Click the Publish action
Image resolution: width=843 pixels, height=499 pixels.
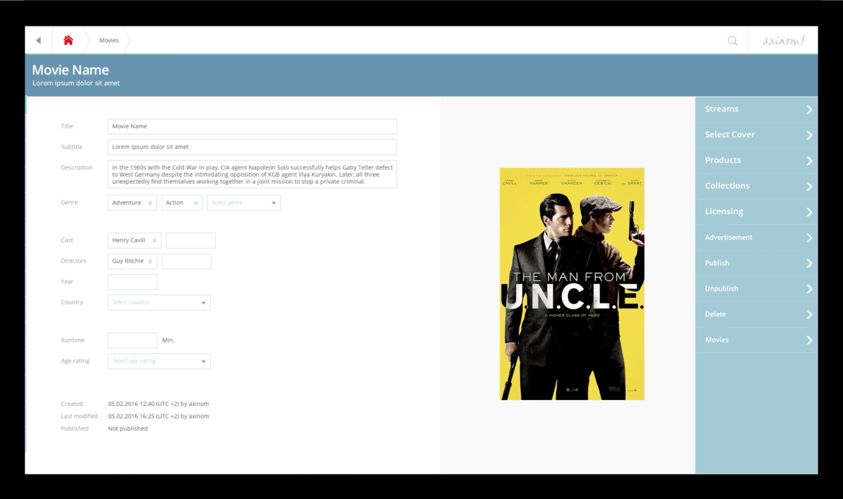point(756,263)
